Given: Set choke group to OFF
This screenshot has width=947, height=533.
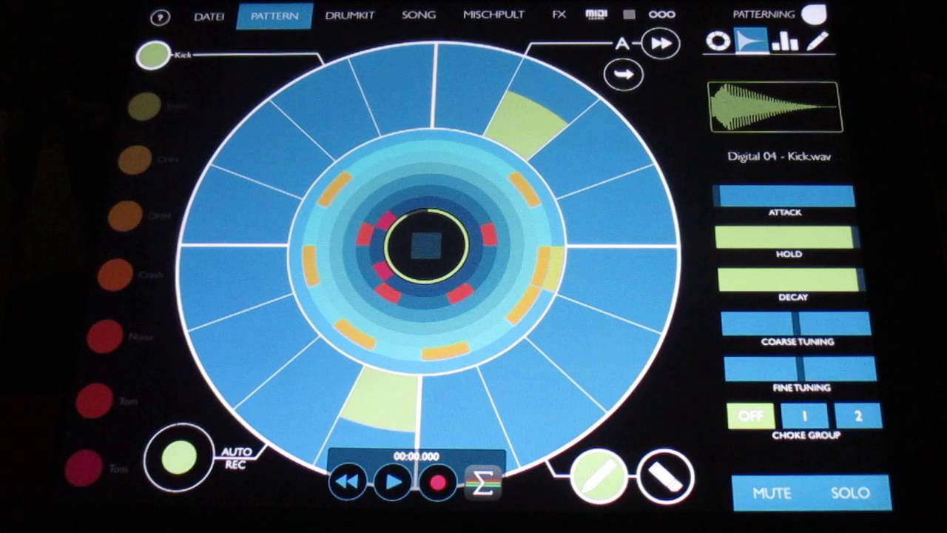Looking at the screenshot, I should tap(750, 416).
